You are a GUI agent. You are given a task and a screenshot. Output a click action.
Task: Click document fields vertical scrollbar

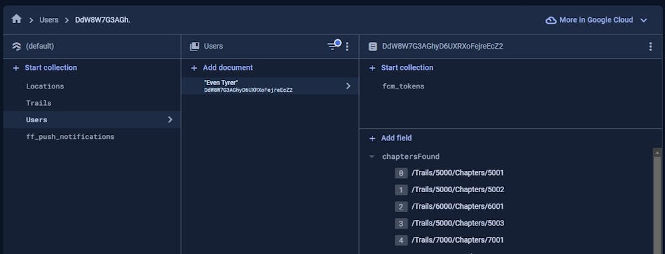[658, 205]
